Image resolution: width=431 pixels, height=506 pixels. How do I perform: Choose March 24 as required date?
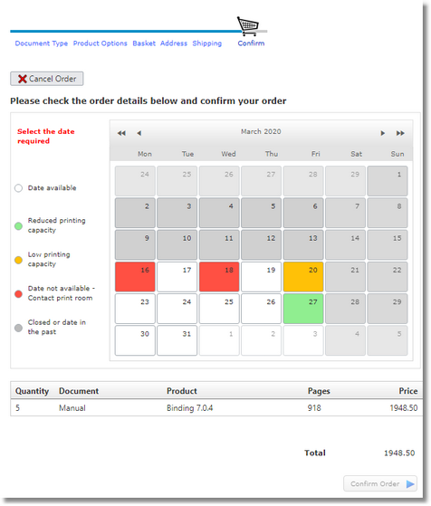(x=177, y=309)
